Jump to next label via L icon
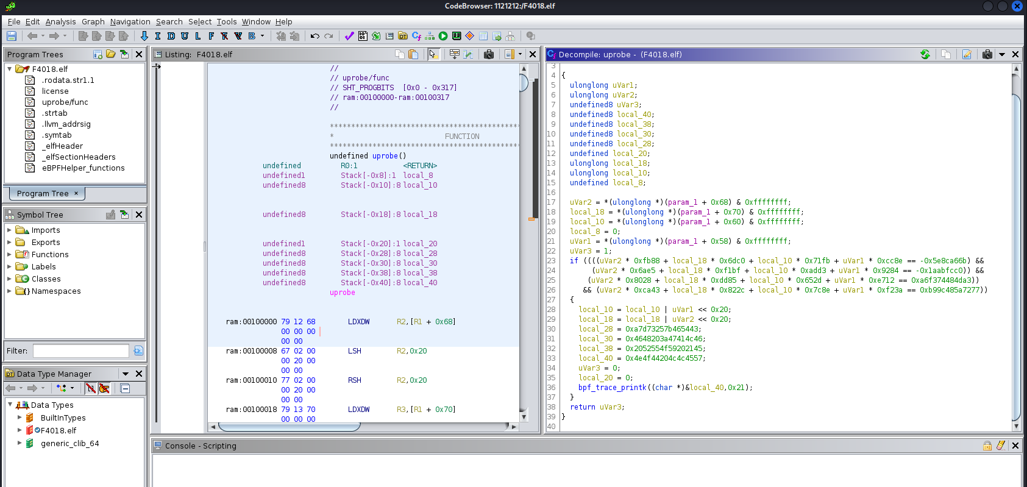 198,36
